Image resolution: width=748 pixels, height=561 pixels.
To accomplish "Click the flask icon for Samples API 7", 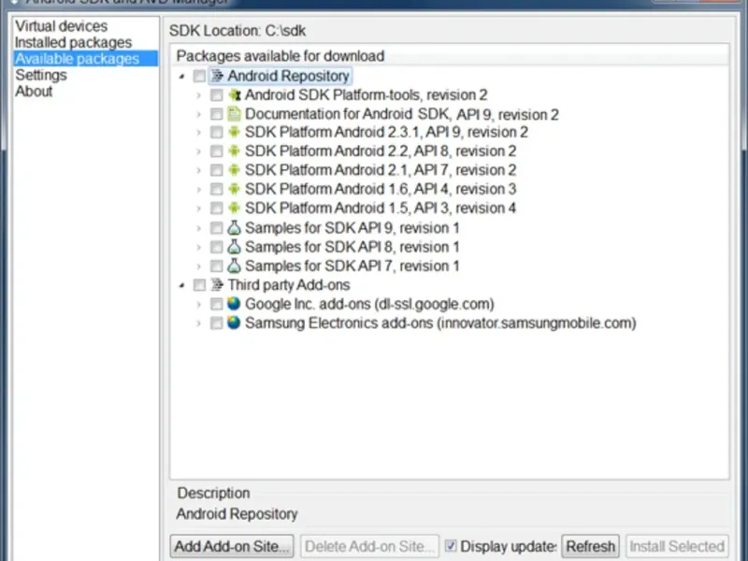I will (234, 266).
